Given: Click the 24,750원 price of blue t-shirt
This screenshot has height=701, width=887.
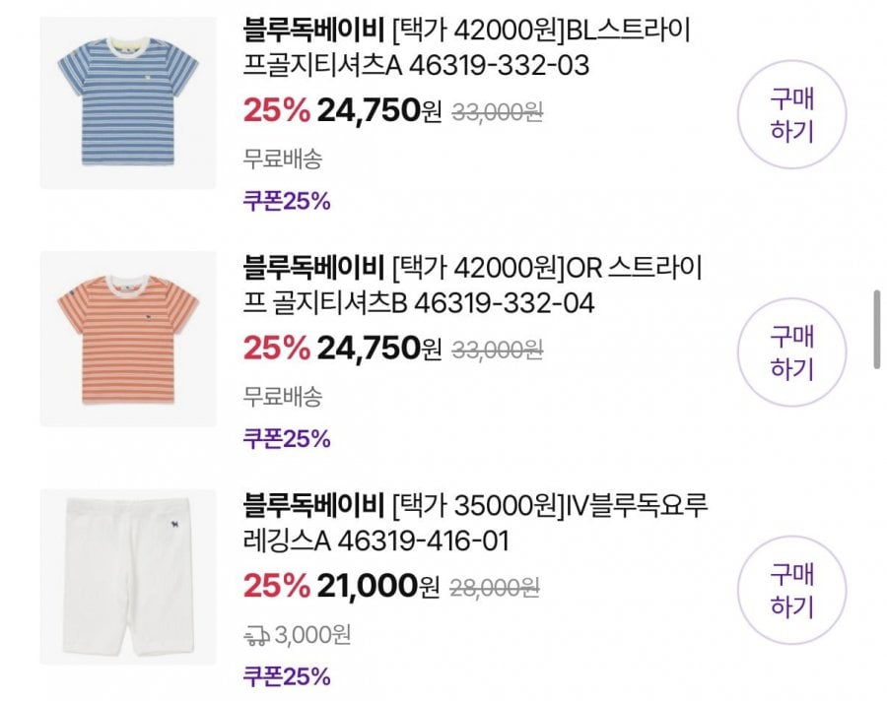Looking at the screenshot, I should coord(379,111).
